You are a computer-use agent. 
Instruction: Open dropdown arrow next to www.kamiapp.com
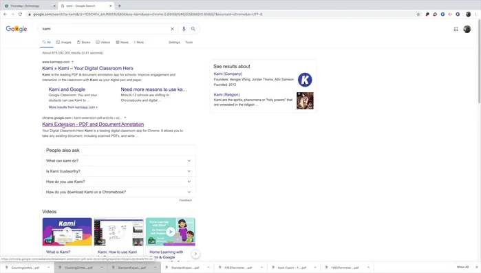(x=73, y=62)
